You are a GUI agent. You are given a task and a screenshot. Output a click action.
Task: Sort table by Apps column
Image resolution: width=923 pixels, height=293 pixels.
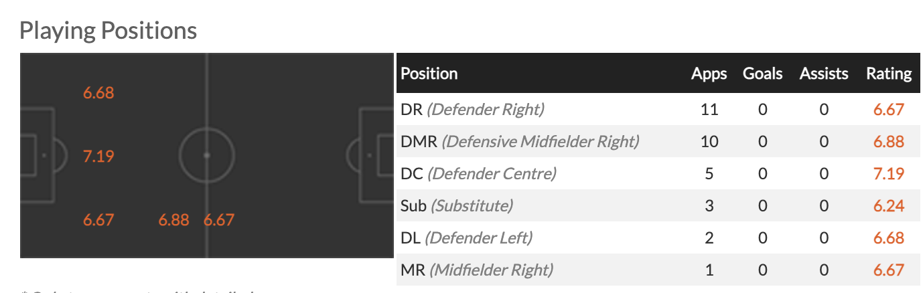pyautogui.click(x=709, y=74)
